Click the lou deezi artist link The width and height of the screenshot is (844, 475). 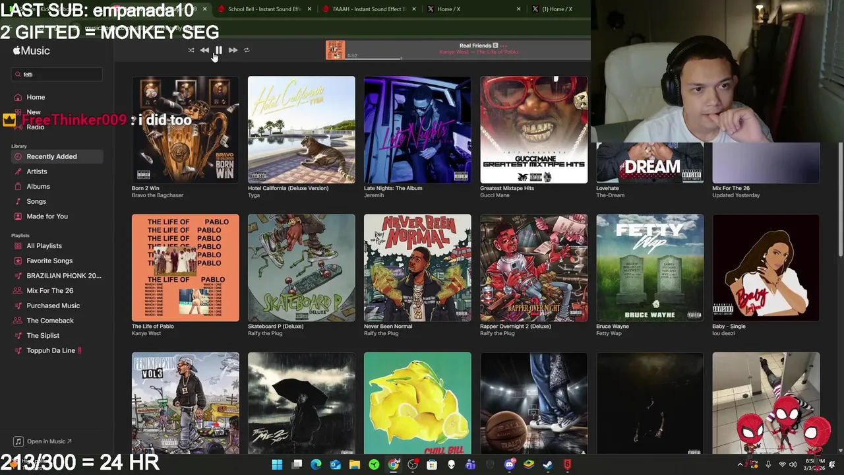pyautogui.click(x=723, y=334)
